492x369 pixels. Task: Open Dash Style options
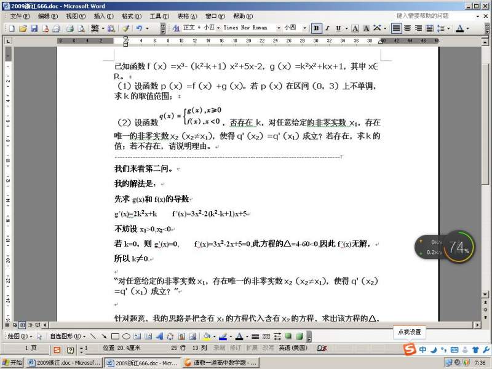tap(266, 336)
